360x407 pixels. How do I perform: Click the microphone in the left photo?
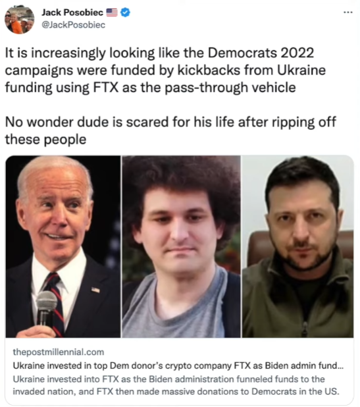point(46,308)
